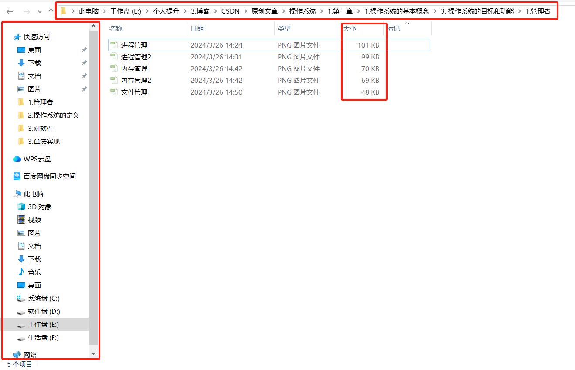
Task: Click the 快速访问 star icon
Action: 17,37
